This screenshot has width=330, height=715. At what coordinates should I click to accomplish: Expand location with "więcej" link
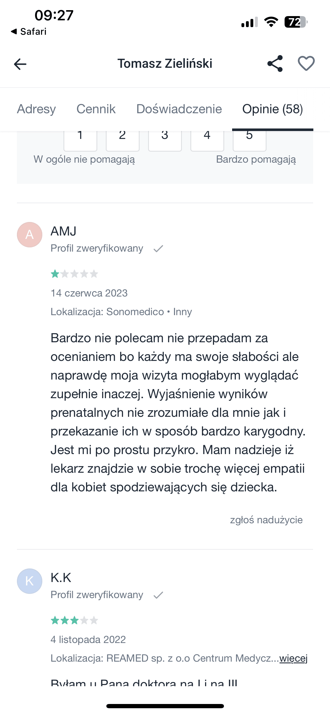click(x=293, y=658)
